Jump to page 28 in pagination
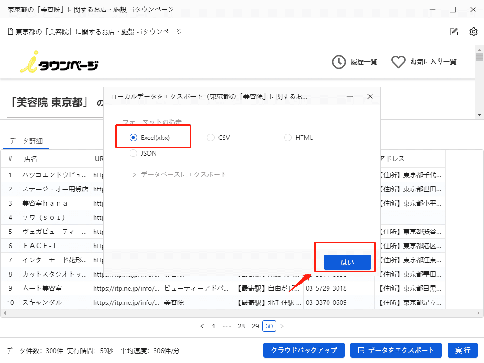 pyautogui.click(x=241, y=326)
